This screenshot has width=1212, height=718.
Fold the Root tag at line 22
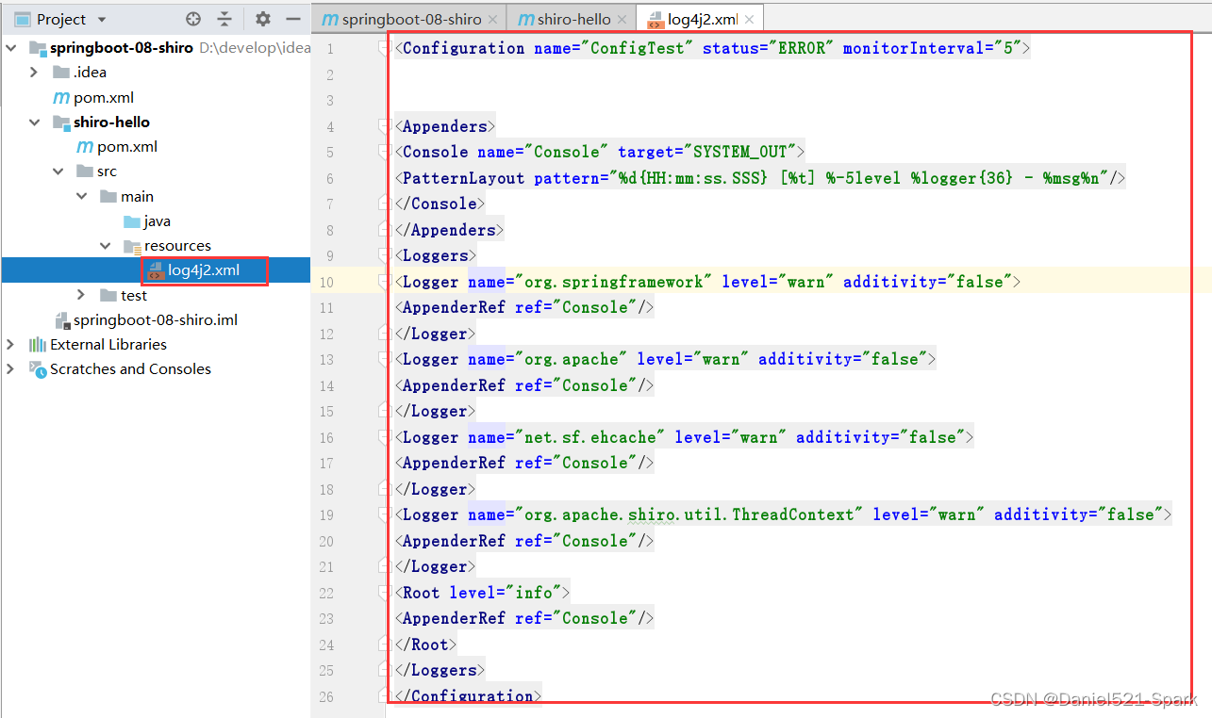384,592
